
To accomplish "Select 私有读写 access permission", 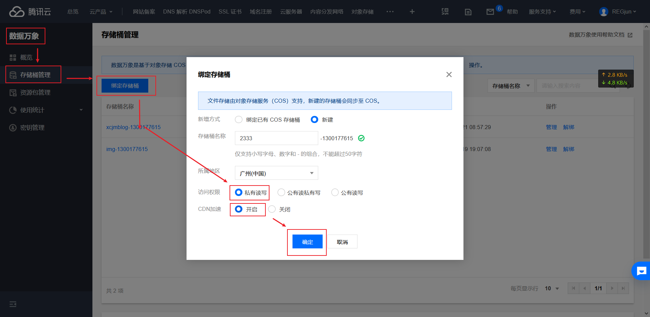I will pos(239,192).
